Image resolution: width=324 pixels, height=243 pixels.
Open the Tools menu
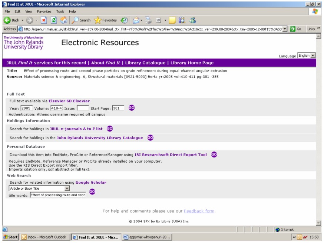[x=60, y=11]
